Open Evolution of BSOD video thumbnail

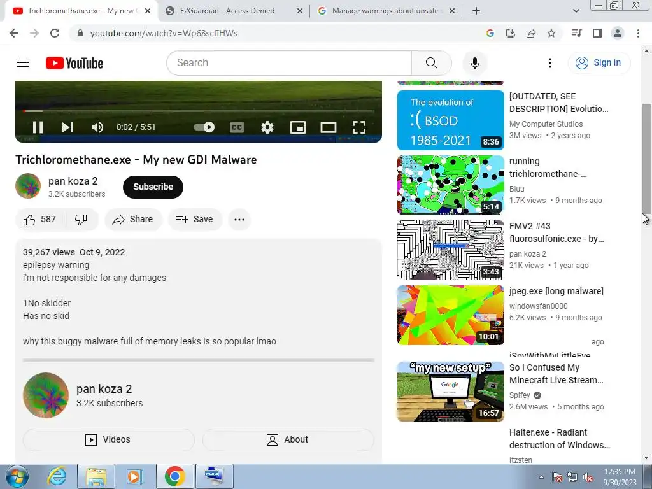click(451, 120)
